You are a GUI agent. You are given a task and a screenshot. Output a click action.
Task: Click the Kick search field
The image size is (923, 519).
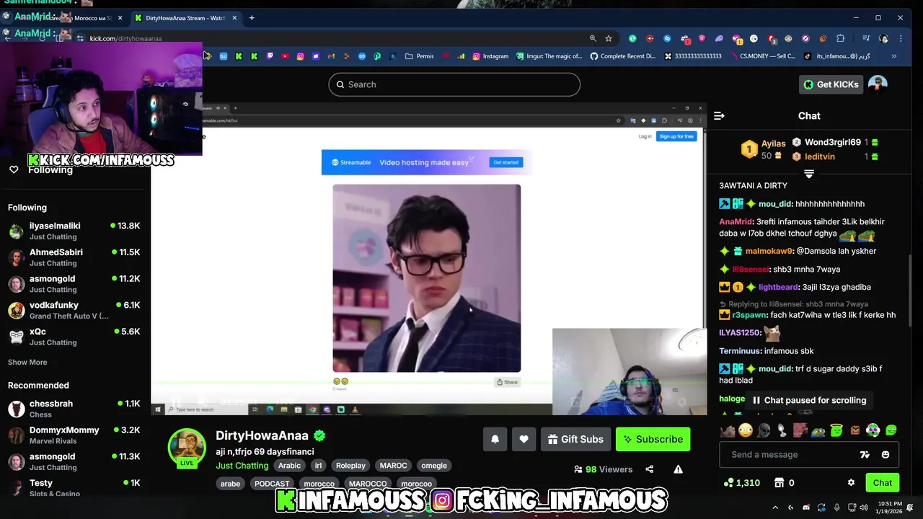tap(454, 84)
